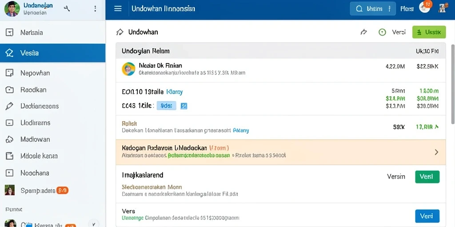Click the far-right user icon in header

[442, 8]
